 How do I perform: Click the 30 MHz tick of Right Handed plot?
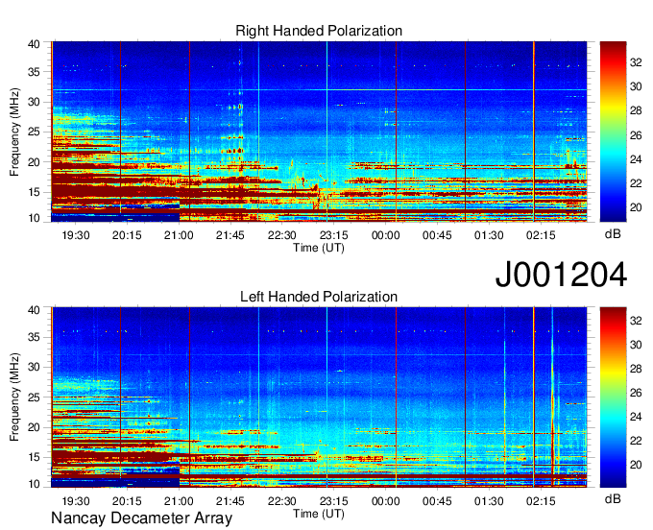point(34,102)
